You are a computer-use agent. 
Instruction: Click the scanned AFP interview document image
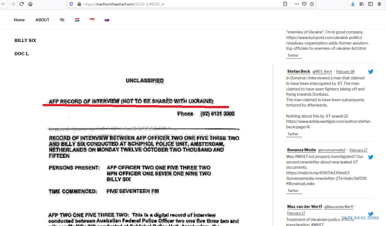[x=144, y=145]
